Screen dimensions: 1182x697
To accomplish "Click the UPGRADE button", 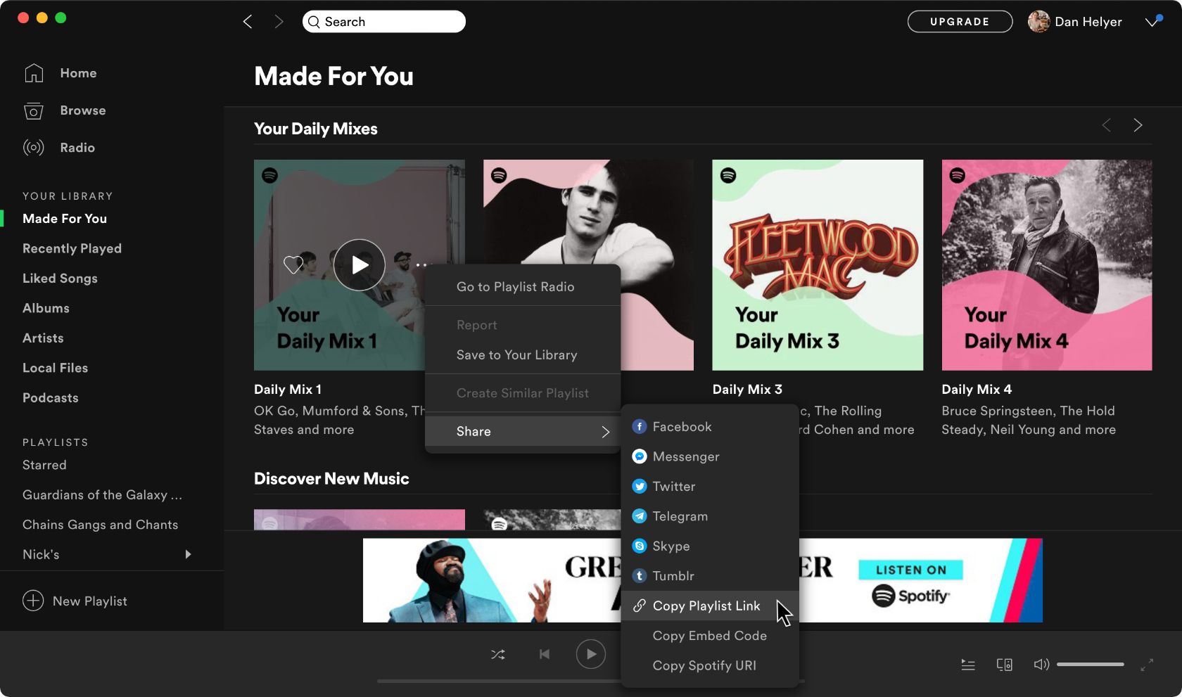I will 960,22.
